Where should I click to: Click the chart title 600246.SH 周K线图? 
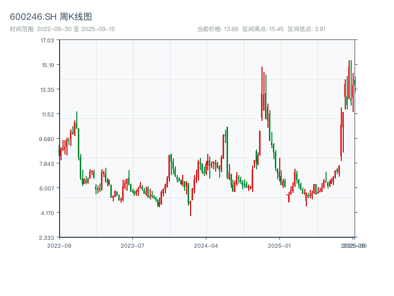coord(51,17)
